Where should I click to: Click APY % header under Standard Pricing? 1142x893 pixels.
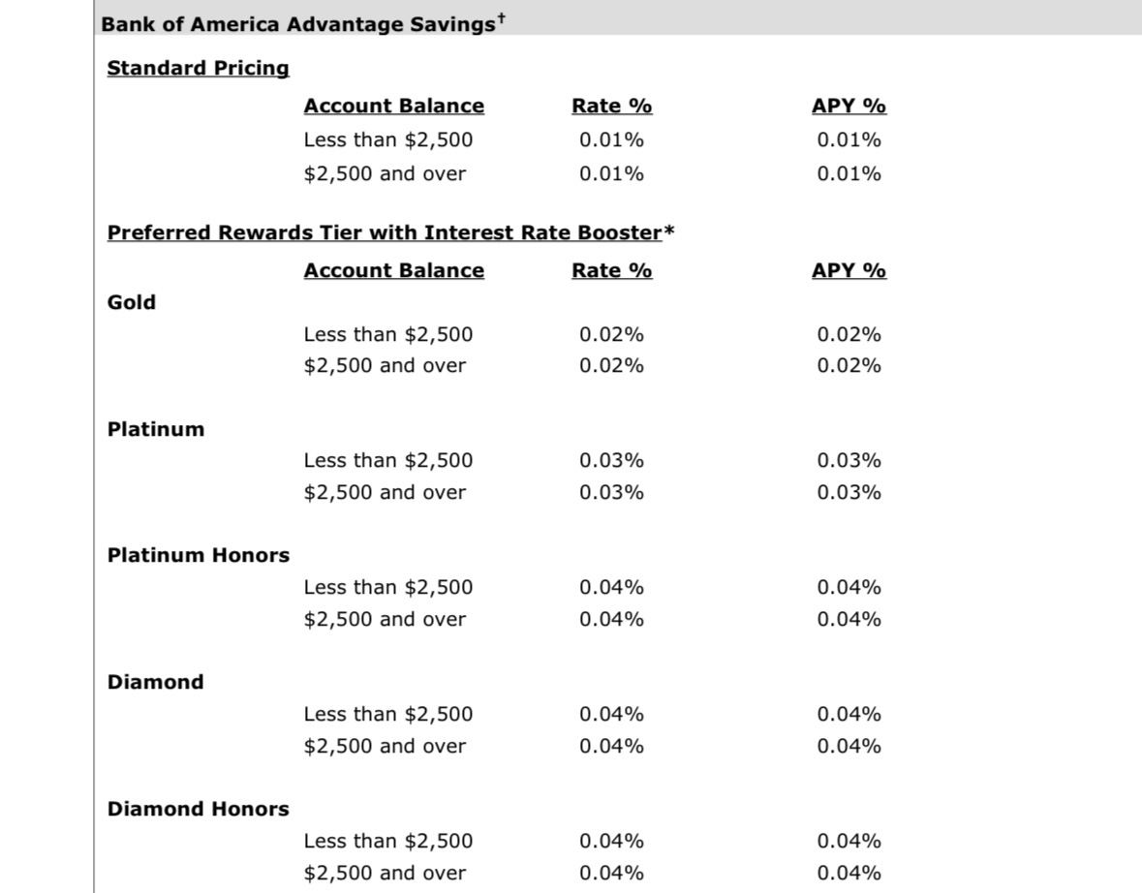pyautogui.click(x=849, y=106)
